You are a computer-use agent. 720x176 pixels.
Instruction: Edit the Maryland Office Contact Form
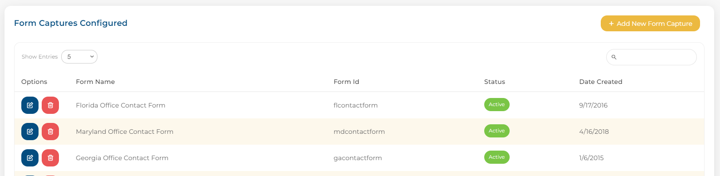pos(30,132)
